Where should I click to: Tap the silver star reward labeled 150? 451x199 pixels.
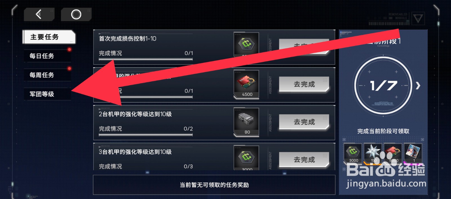(373, 153)
